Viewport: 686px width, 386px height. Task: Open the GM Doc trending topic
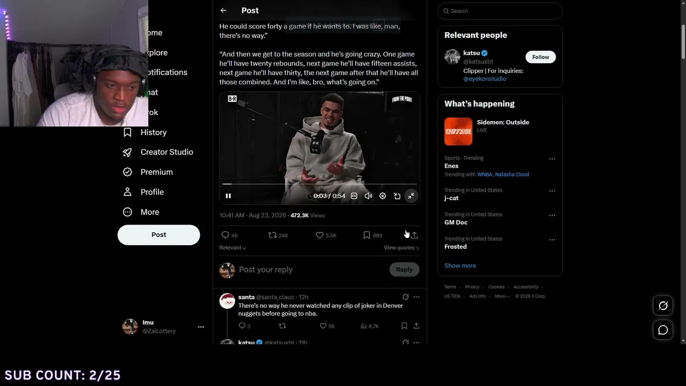coord(456,222)
